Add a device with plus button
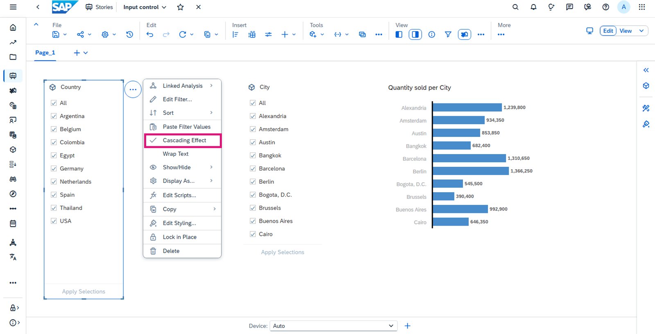The width and height of the screenshot is (655, 334). coord(407,326)
